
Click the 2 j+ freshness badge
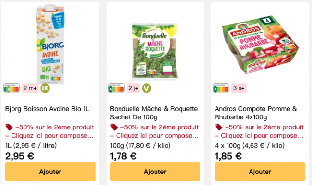(x=133, y=88)
